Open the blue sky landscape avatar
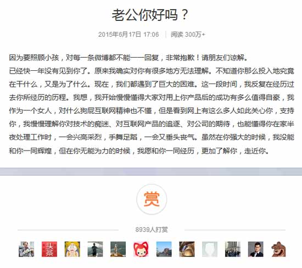The width and height of the screenshot is (302, 268). 164,249
